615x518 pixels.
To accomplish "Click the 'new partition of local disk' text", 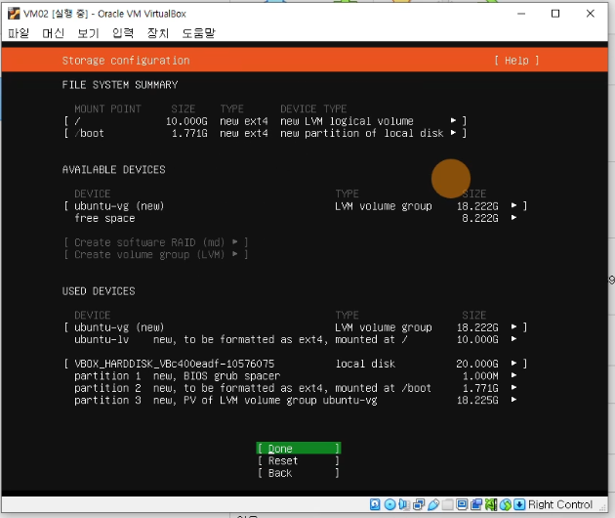I will [361, 133].
